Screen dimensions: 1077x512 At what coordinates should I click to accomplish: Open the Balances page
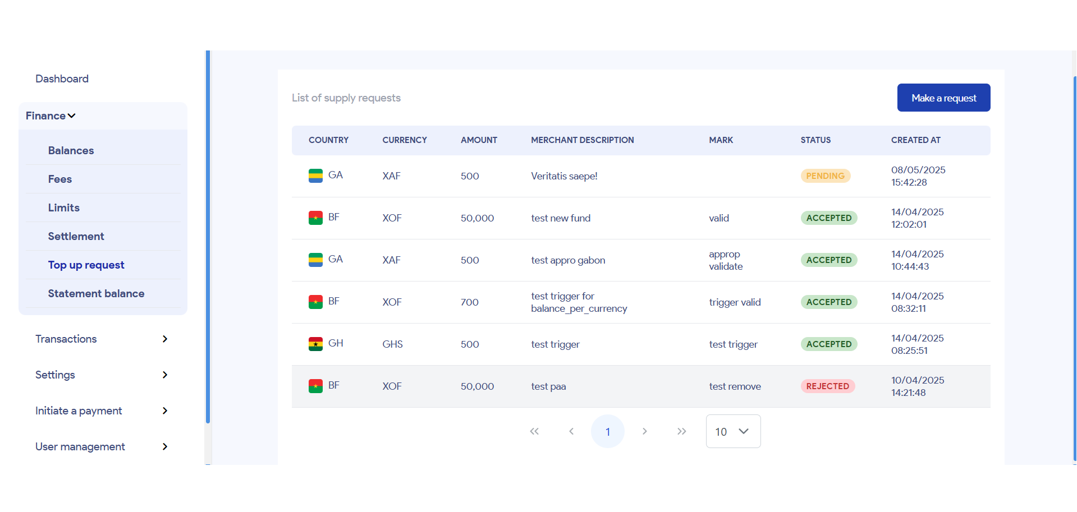(x=71, y=150)
